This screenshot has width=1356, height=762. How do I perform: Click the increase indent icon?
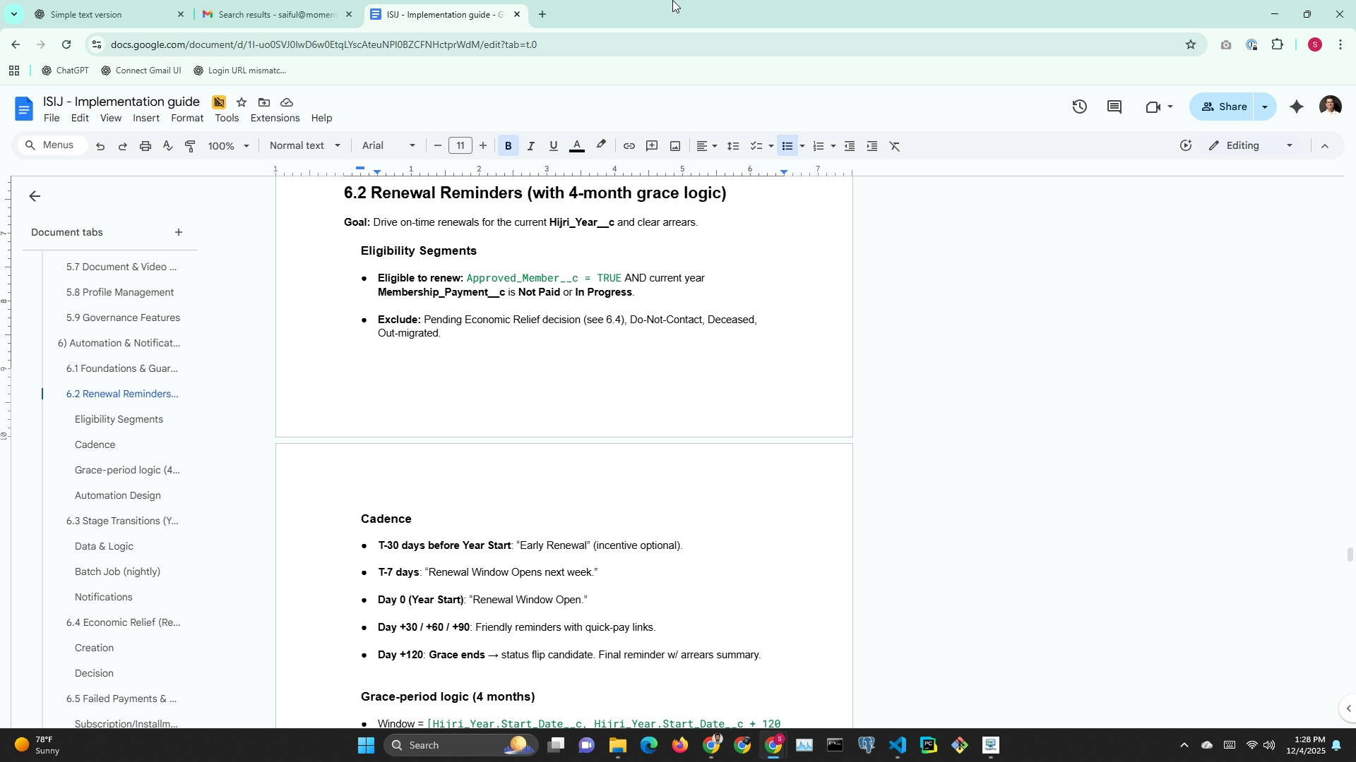click(x=872, y=146)
